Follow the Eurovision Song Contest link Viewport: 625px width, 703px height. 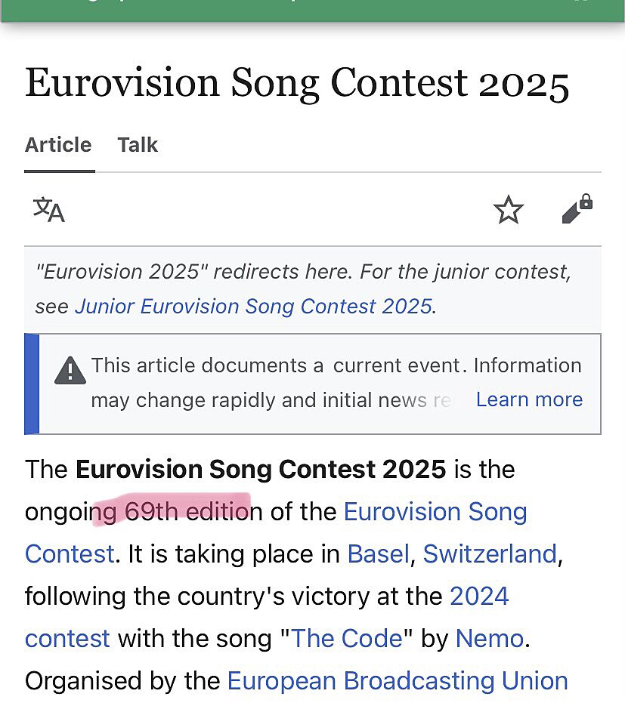point(435,512)
